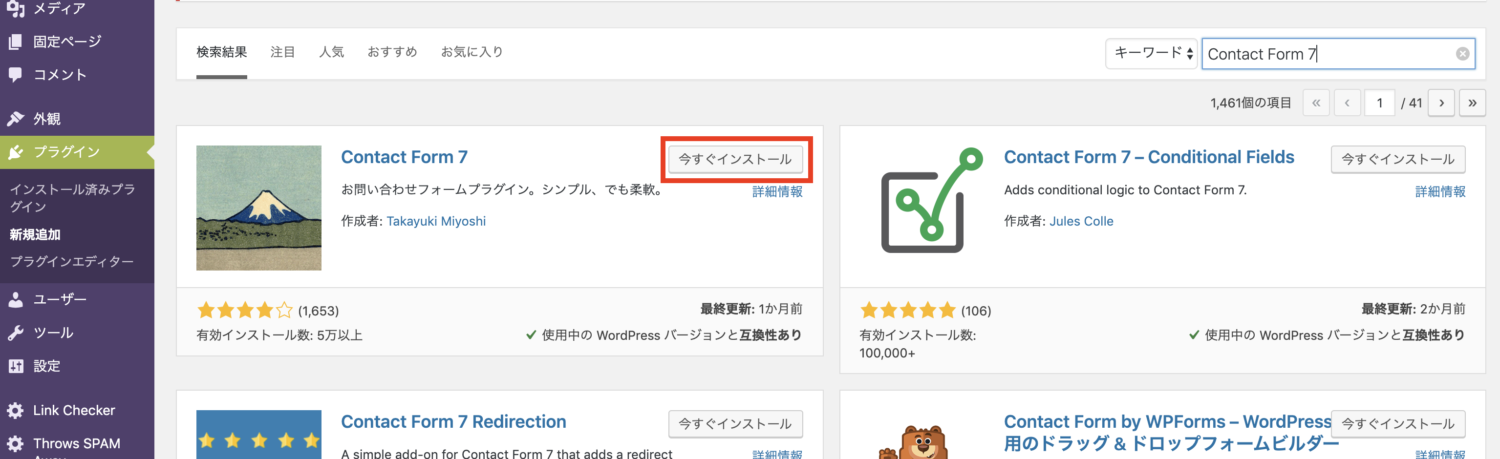Select the おすすめ tab
The image size is (1500, 459).
tap(392, 52)
